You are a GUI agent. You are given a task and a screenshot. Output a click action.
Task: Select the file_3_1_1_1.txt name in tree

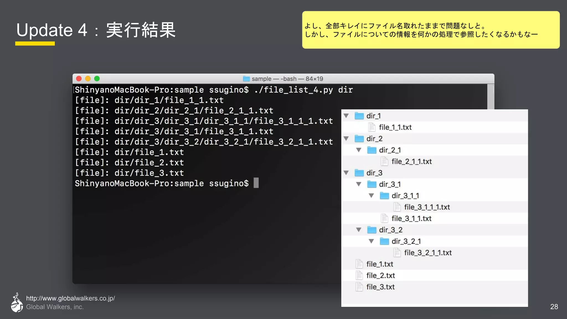click(x=427, y=207)
